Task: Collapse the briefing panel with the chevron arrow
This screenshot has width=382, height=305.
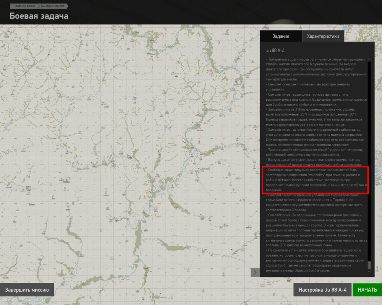Action: click(x=255, y=272)
